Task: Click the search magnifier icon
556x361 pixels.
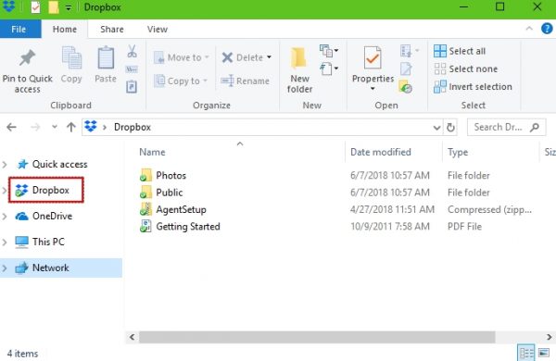Action: (535, 127)
